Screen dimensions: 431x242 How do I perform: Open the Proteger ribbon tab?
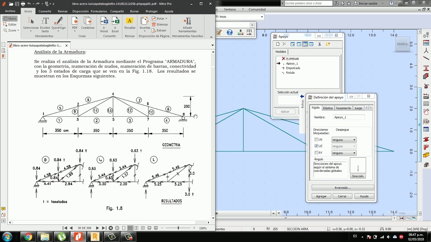click(x=152, y=11)
